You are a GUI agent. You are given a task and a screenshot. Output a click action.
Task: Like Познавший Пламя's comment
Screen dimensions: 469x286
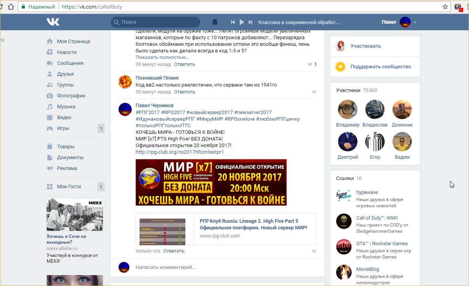pos(314,92)
